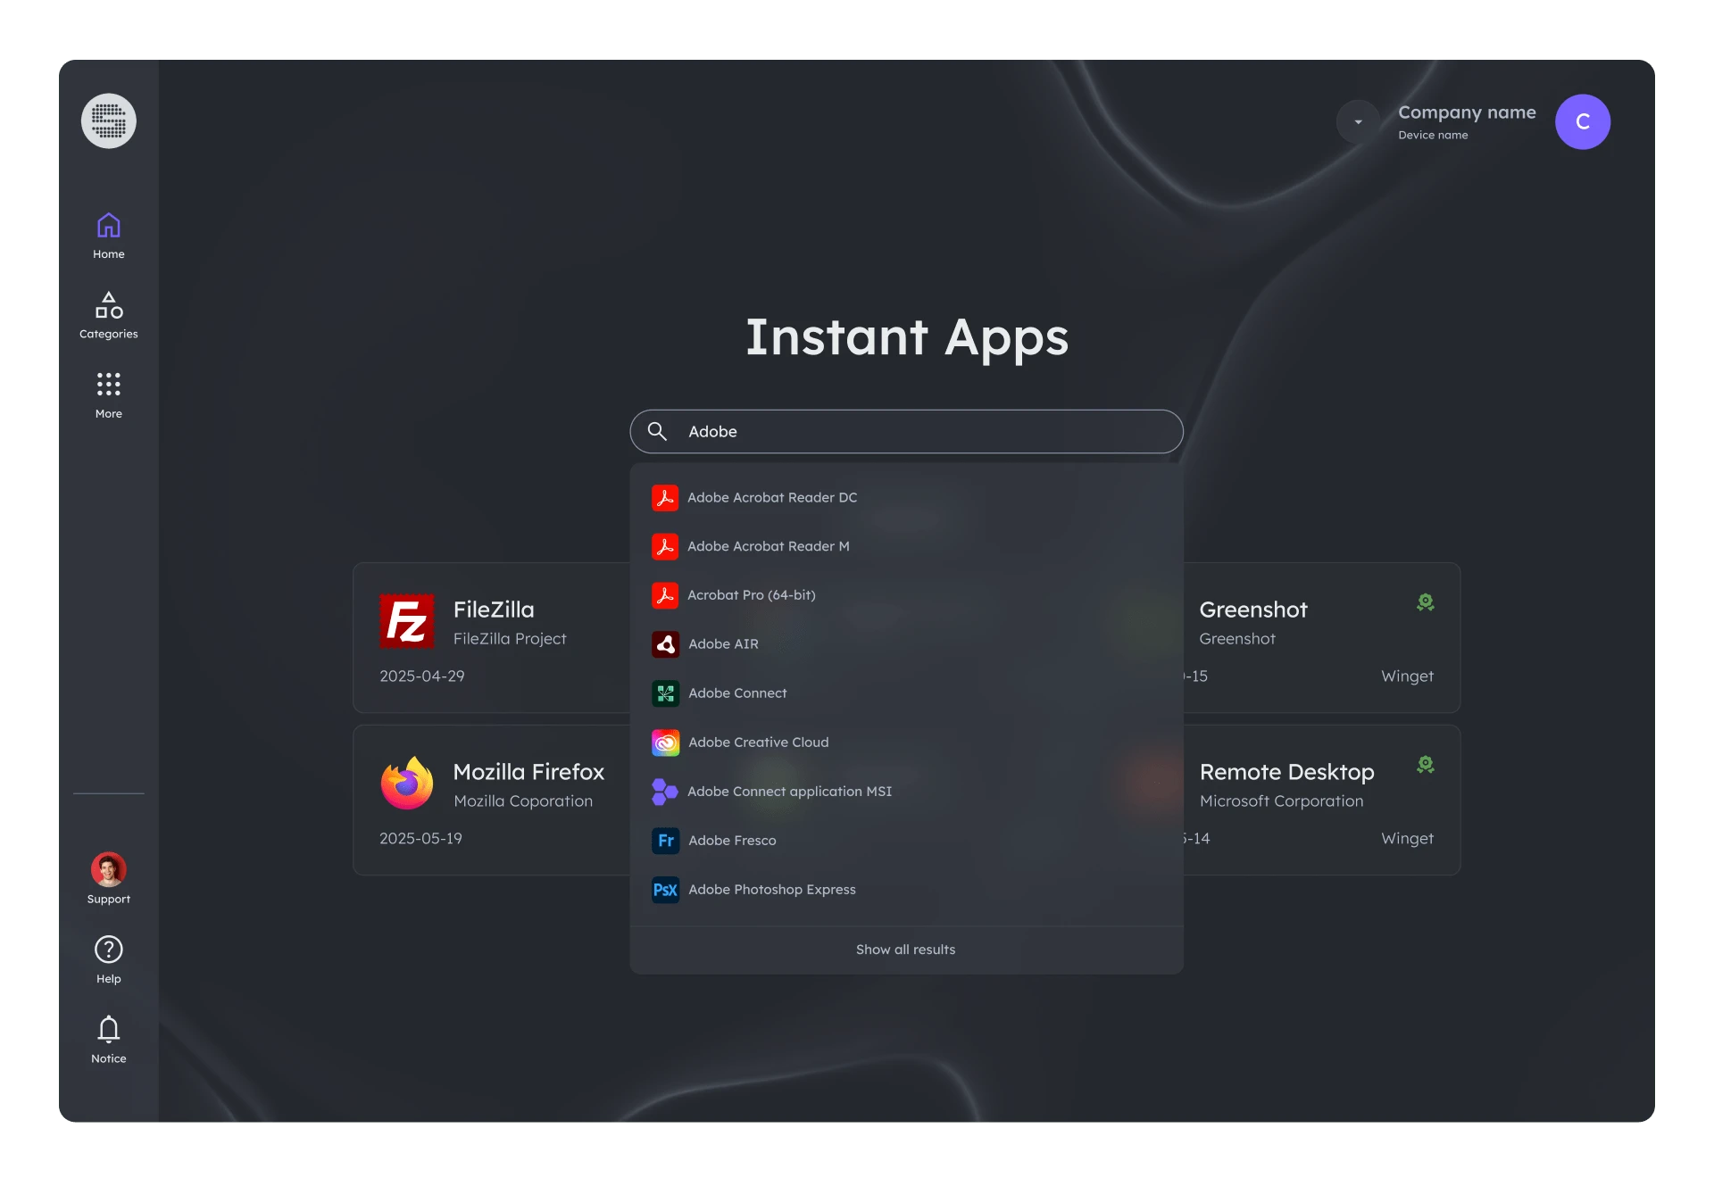Click the Instant Apps heading

[x=907, y=337]
